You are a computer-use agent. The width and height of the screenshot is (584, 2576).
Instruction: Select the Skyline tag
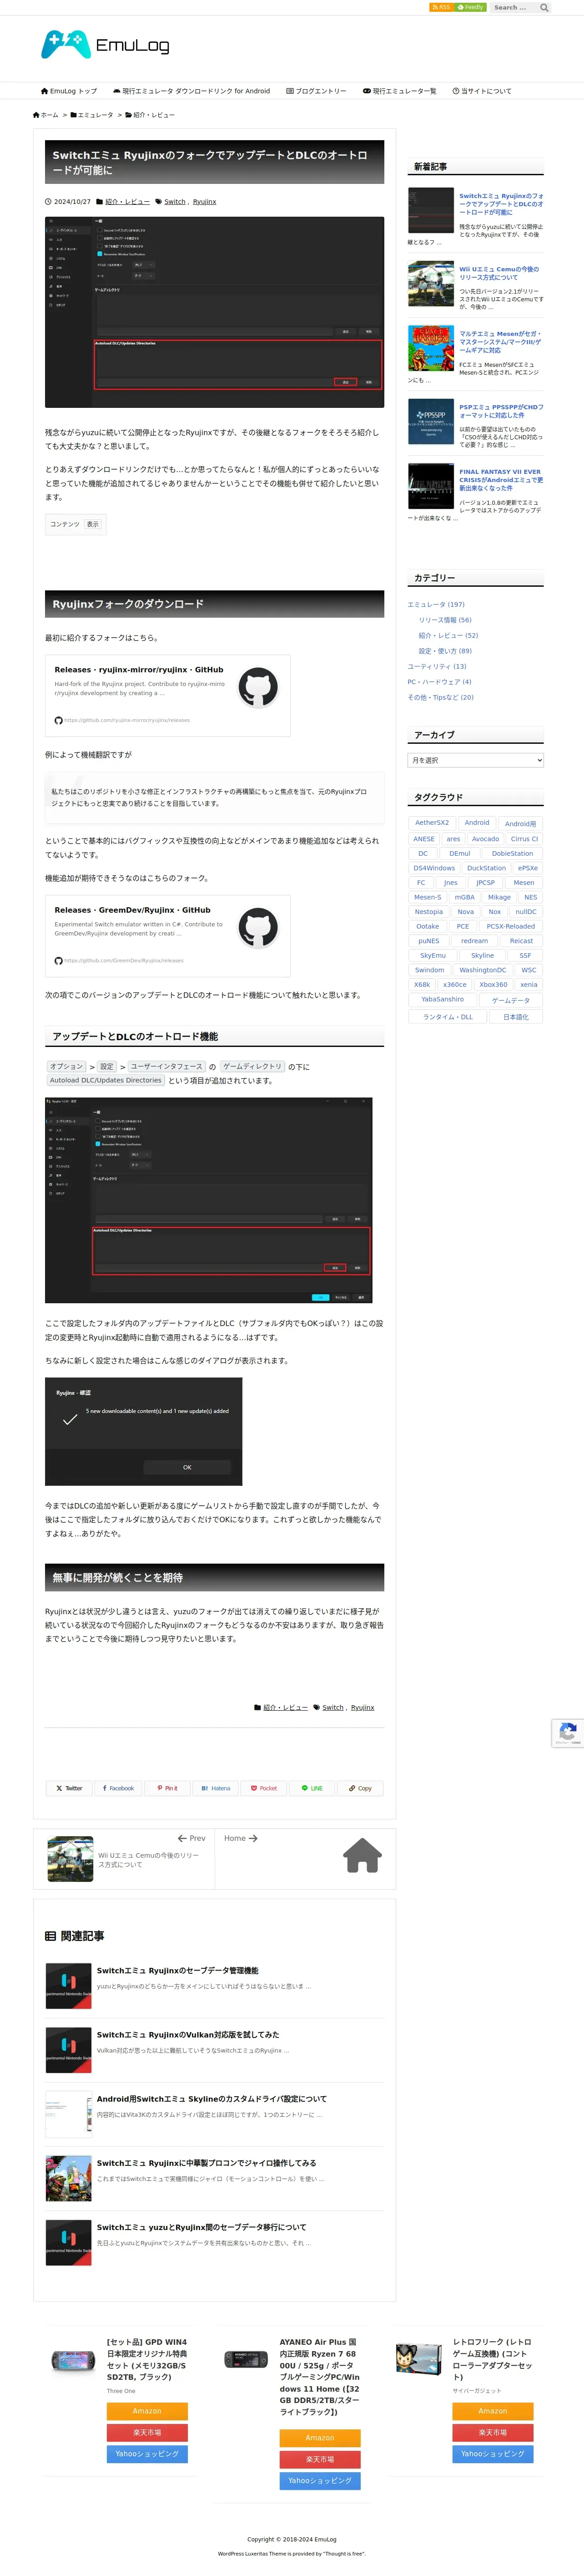[483, 955]
